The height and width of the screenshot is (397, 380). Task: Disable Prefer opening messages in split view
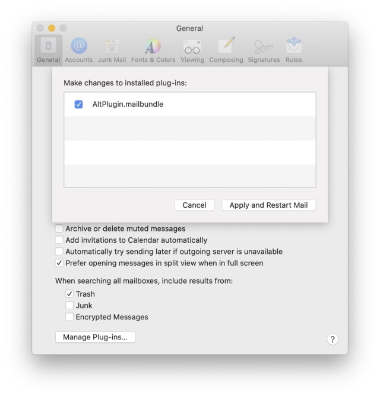59,263
